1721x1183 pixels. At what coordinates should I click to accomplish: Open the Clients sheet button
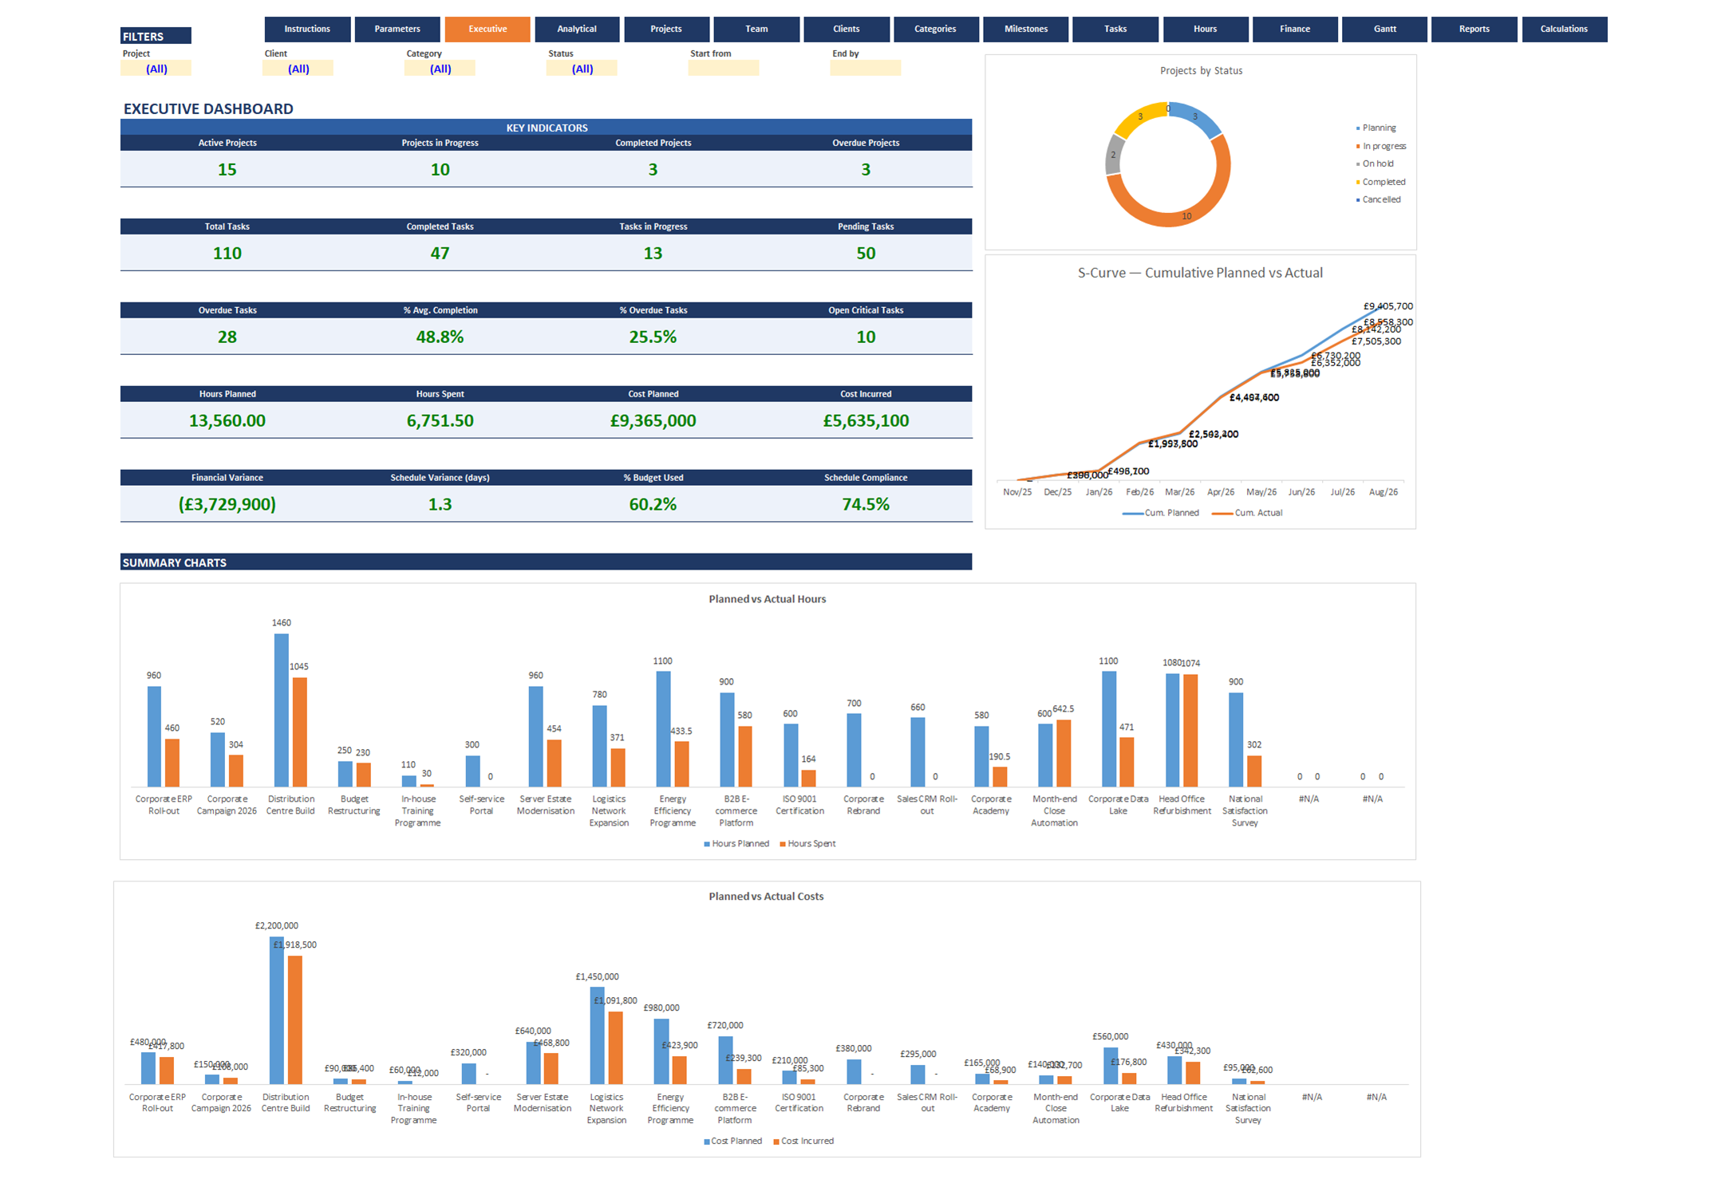click(x=847, y=30)
